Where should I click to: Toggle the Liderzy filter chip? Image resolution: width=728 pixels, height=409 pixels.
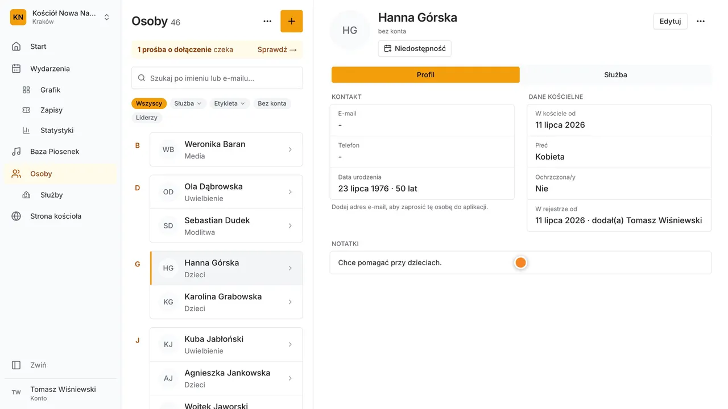147,118
